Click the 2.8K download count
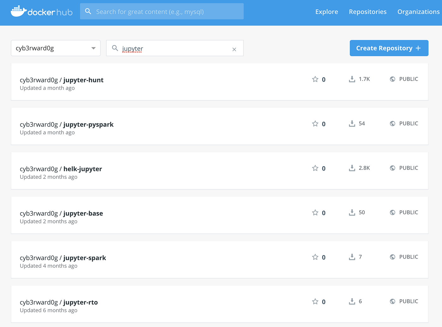Image resolution: width=442 pixels, height=327 pixels. [x=364, y=168]
